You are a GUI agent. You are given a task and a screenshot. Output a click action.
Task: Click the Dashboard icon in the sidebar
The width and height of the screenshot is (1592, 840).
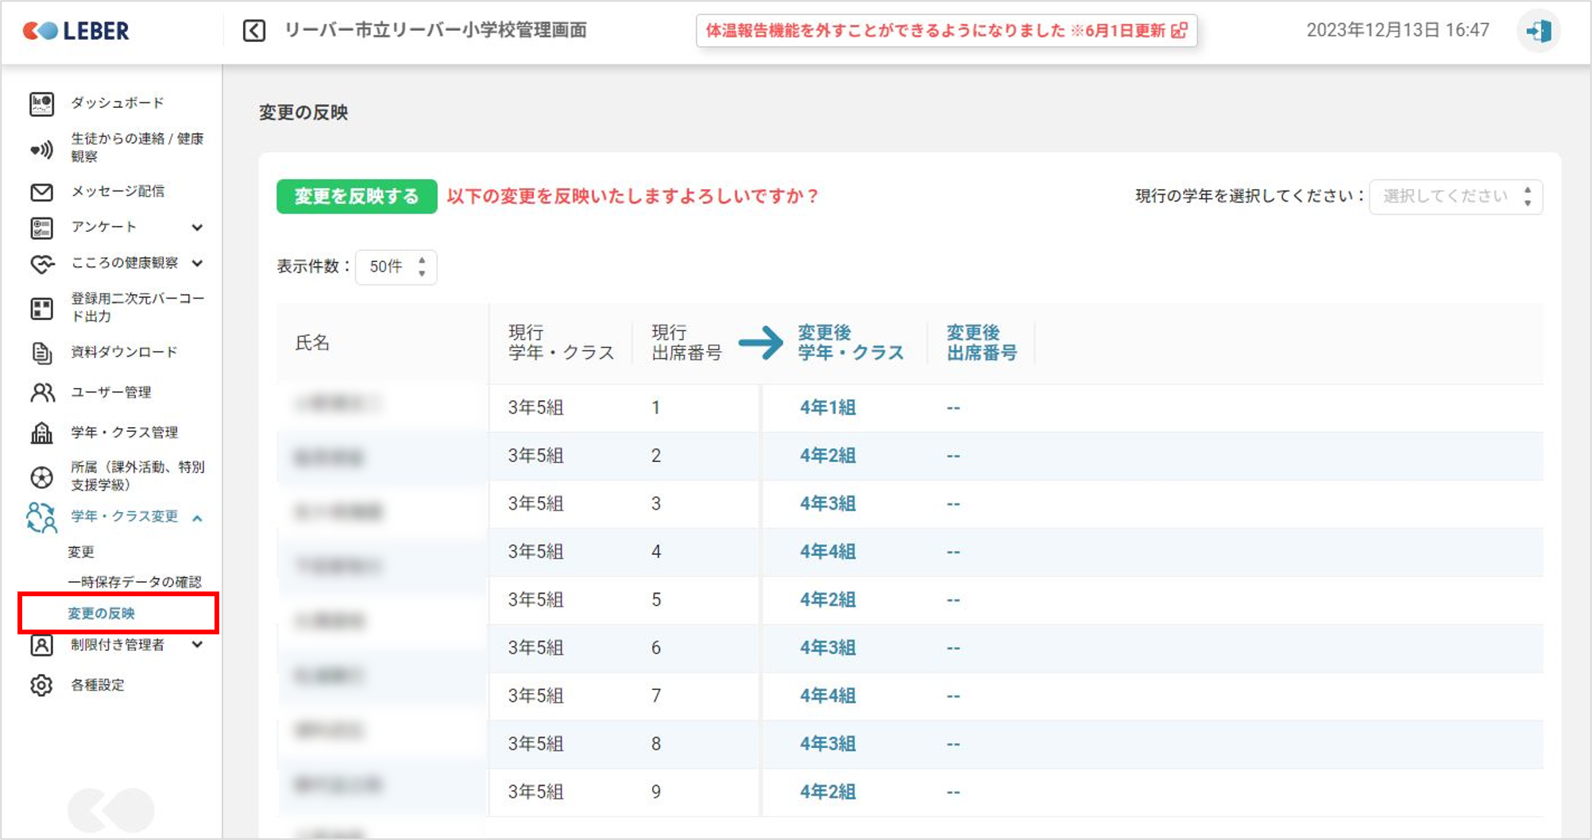click(x=41, y=103)
